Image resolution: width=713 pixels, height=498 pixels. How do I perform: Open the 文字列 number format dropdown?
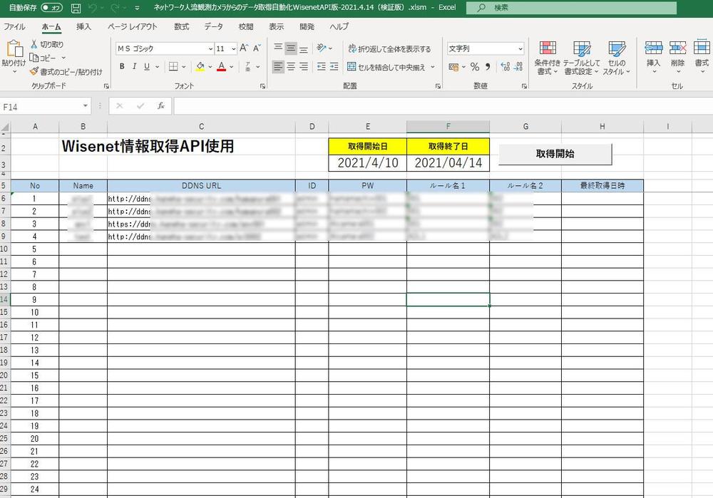tap(520, 48)
